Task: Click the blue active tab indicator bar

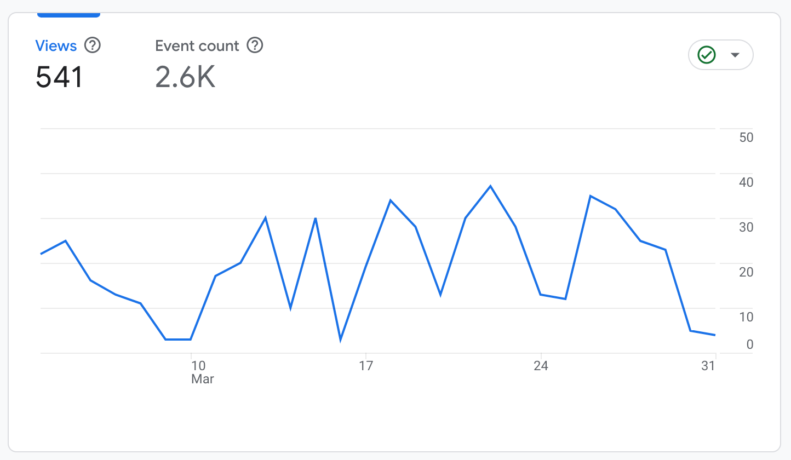Action: click(68, 15)
